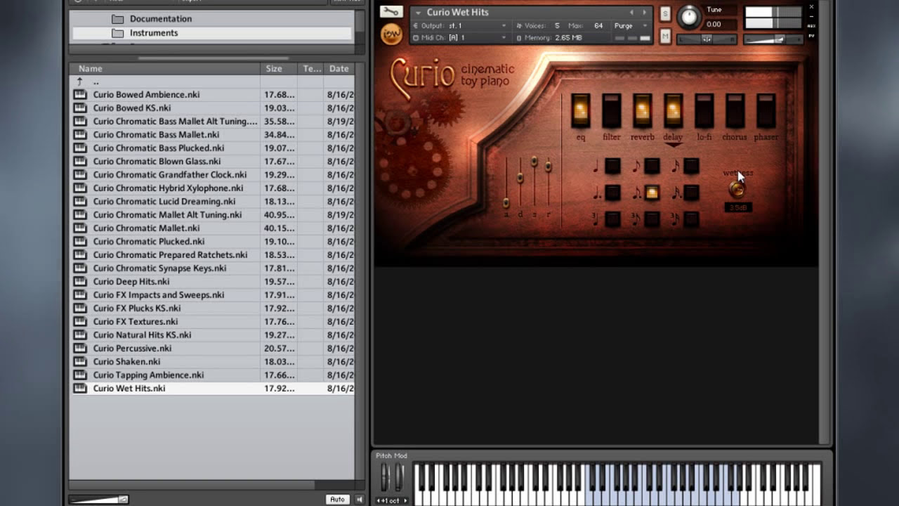Sort files by the Name column header
Image resolution: width=899 pixels, height=506 pixels.
tap(166, 69)
